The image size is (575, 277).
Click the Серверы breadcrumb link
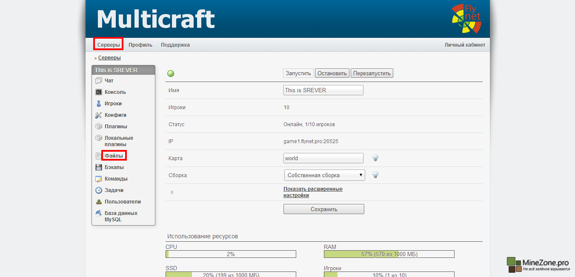[109, 58]
